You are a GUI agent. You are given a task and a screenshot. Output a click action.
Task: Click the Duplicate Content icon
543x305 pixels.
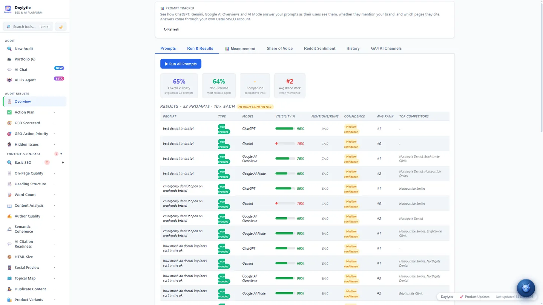[x=9, y=289]
